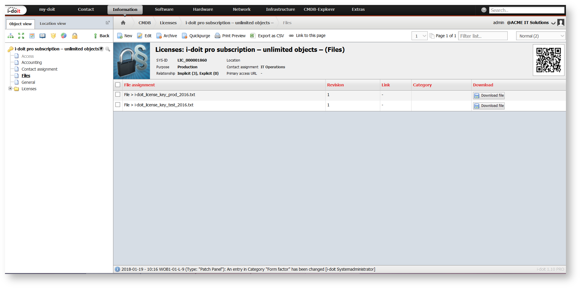The width and height of the screenshot is (580, 288).
Task: Open the Normal (2) status dropdown
Action: (x=541, y=36)
